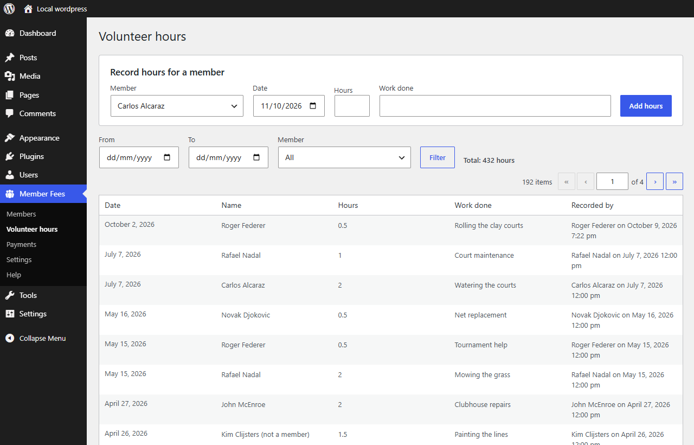This screenshot has width=694, height=445.
Task: Click the John McEnroe name cell
Action: [243, 404]
